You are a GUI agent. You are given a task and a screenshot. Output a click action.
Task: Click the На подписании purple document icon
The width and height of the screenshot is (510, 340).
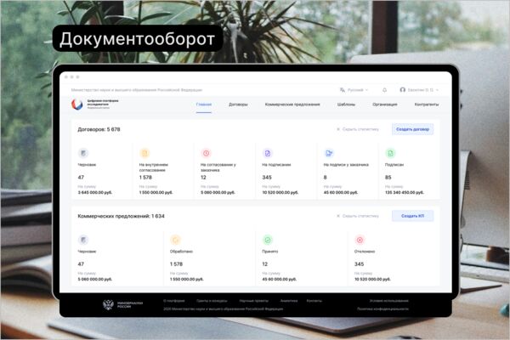pos(268,153)
